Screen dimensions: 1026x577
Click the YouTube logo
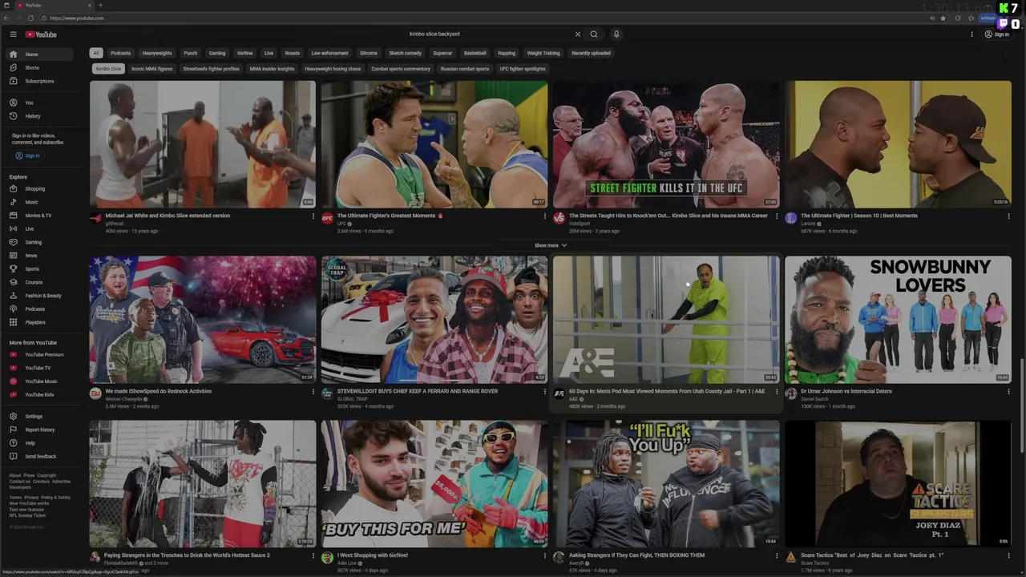(x=41, y=34)
